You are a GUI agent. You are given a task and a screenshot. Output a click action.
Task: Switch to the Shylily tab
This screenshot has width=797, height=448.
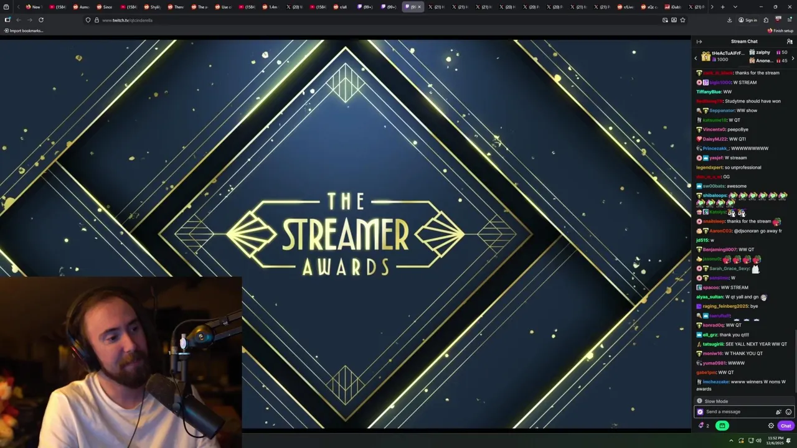153,7
